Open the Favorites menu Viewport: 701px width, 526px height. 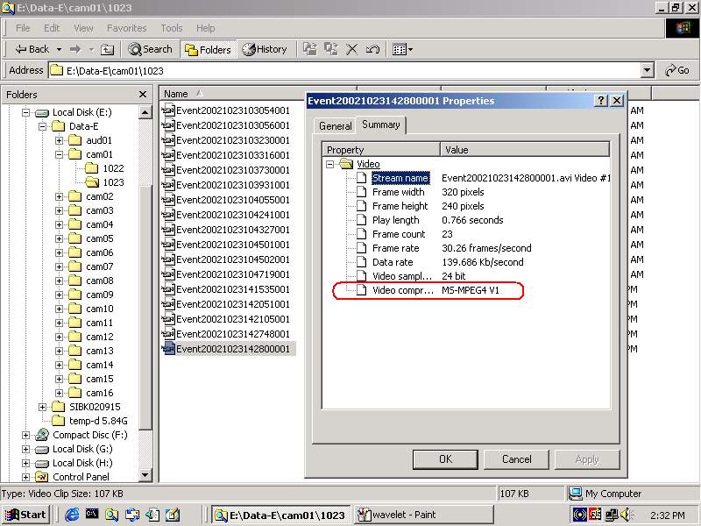coord(126,28)
